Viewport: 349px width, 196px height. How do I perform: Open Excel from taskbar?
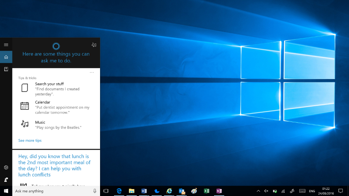207,191
